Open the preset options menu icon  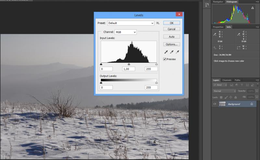pos(158,23)
